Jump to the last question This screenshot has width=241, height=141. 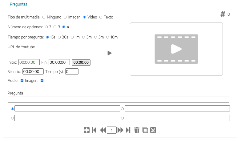(x=128, y=130)
